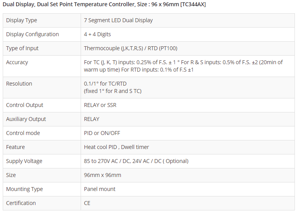Click the Panel mount value

tap(100, 189)
